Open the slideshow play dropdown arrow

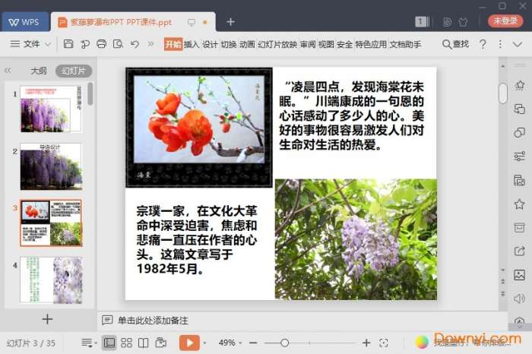click(x=204, y=343)
